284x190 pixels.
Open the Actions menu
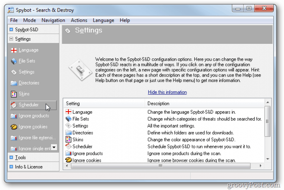(79, 20)
